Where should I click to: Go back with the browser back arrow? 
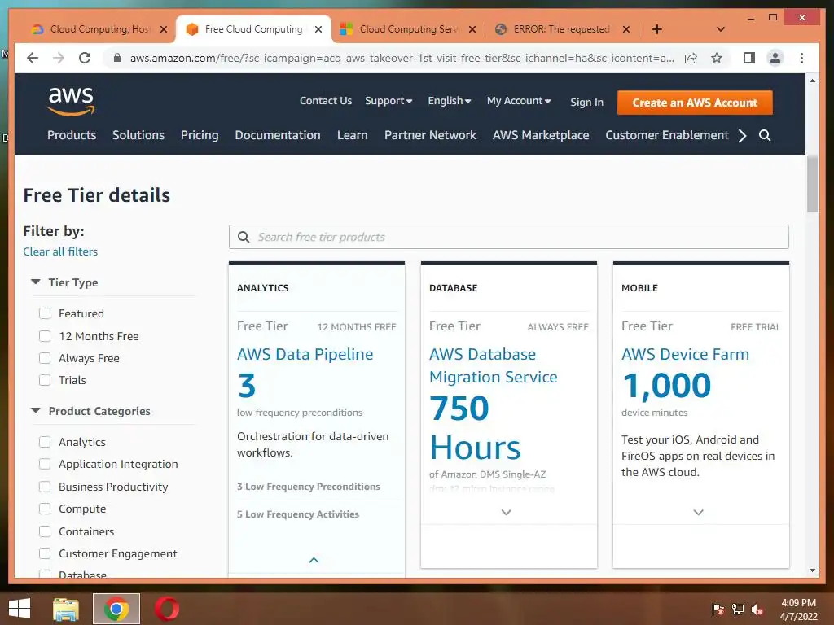(33, 58)
